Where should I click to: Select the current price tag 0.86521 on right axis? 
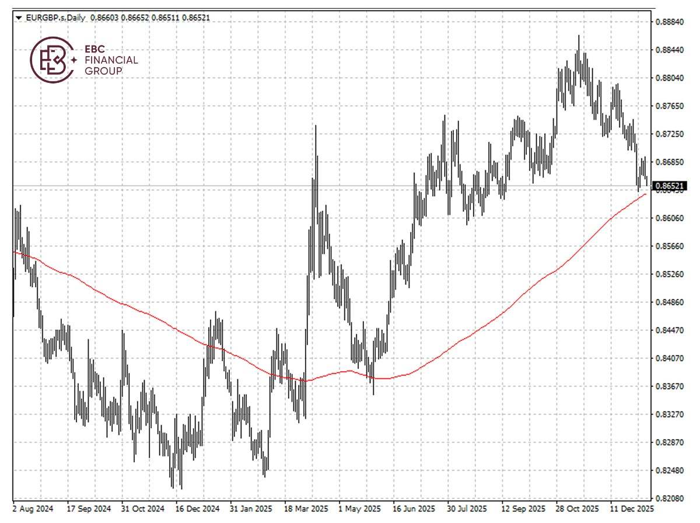(671, 184)
